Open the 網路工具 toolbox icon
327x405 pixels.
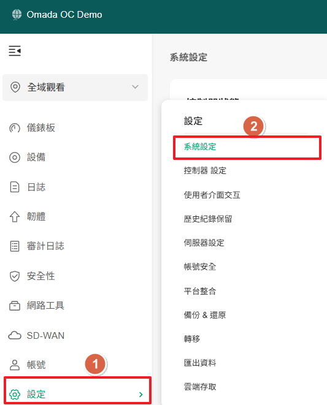15,306
